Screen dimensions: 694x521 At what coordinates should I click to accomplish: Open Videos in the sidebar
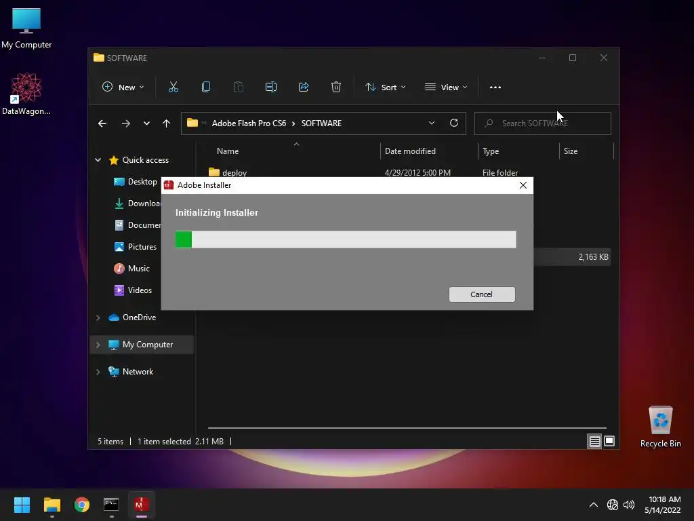[134, 290]
